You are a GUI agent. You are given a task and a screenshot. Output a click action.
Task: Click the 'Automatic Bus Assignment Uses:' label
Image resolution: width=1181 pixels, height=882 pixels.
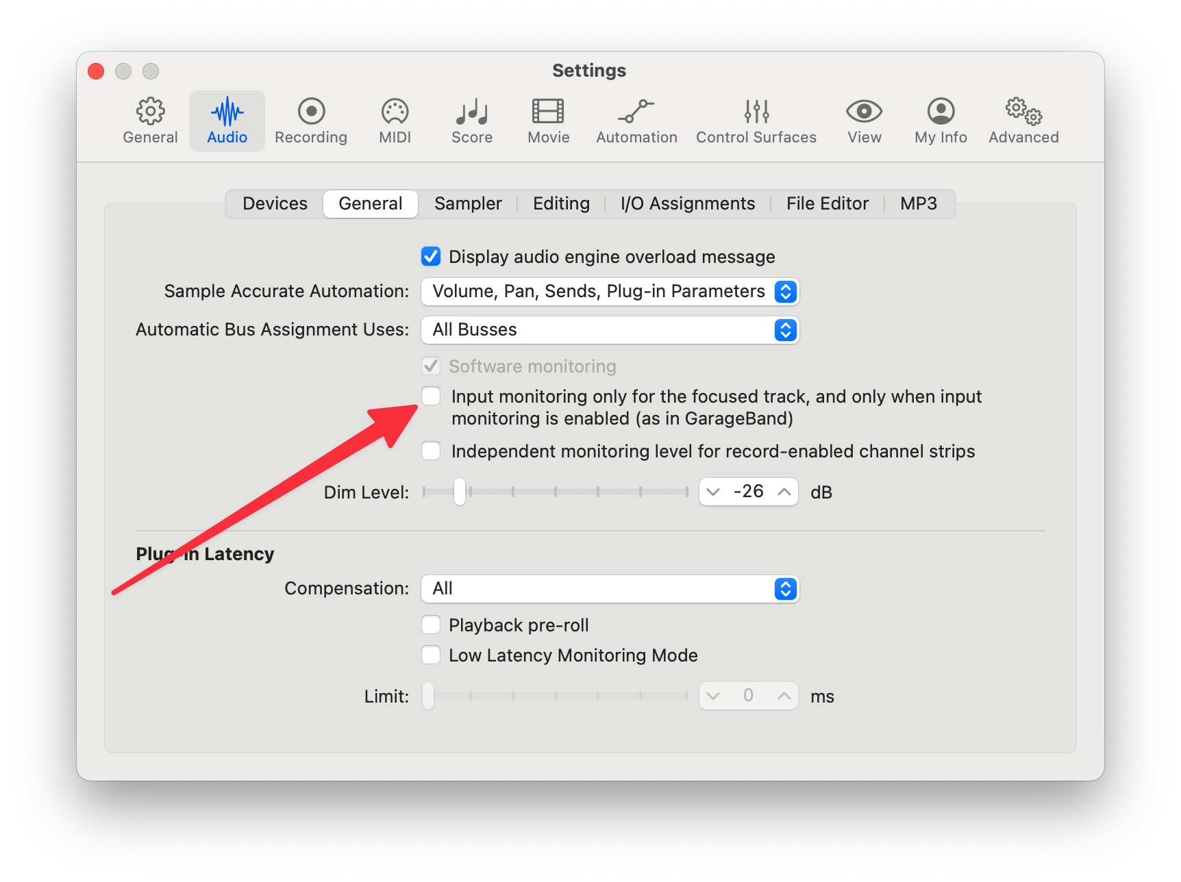pyautogui.click(x=272, y=329)
